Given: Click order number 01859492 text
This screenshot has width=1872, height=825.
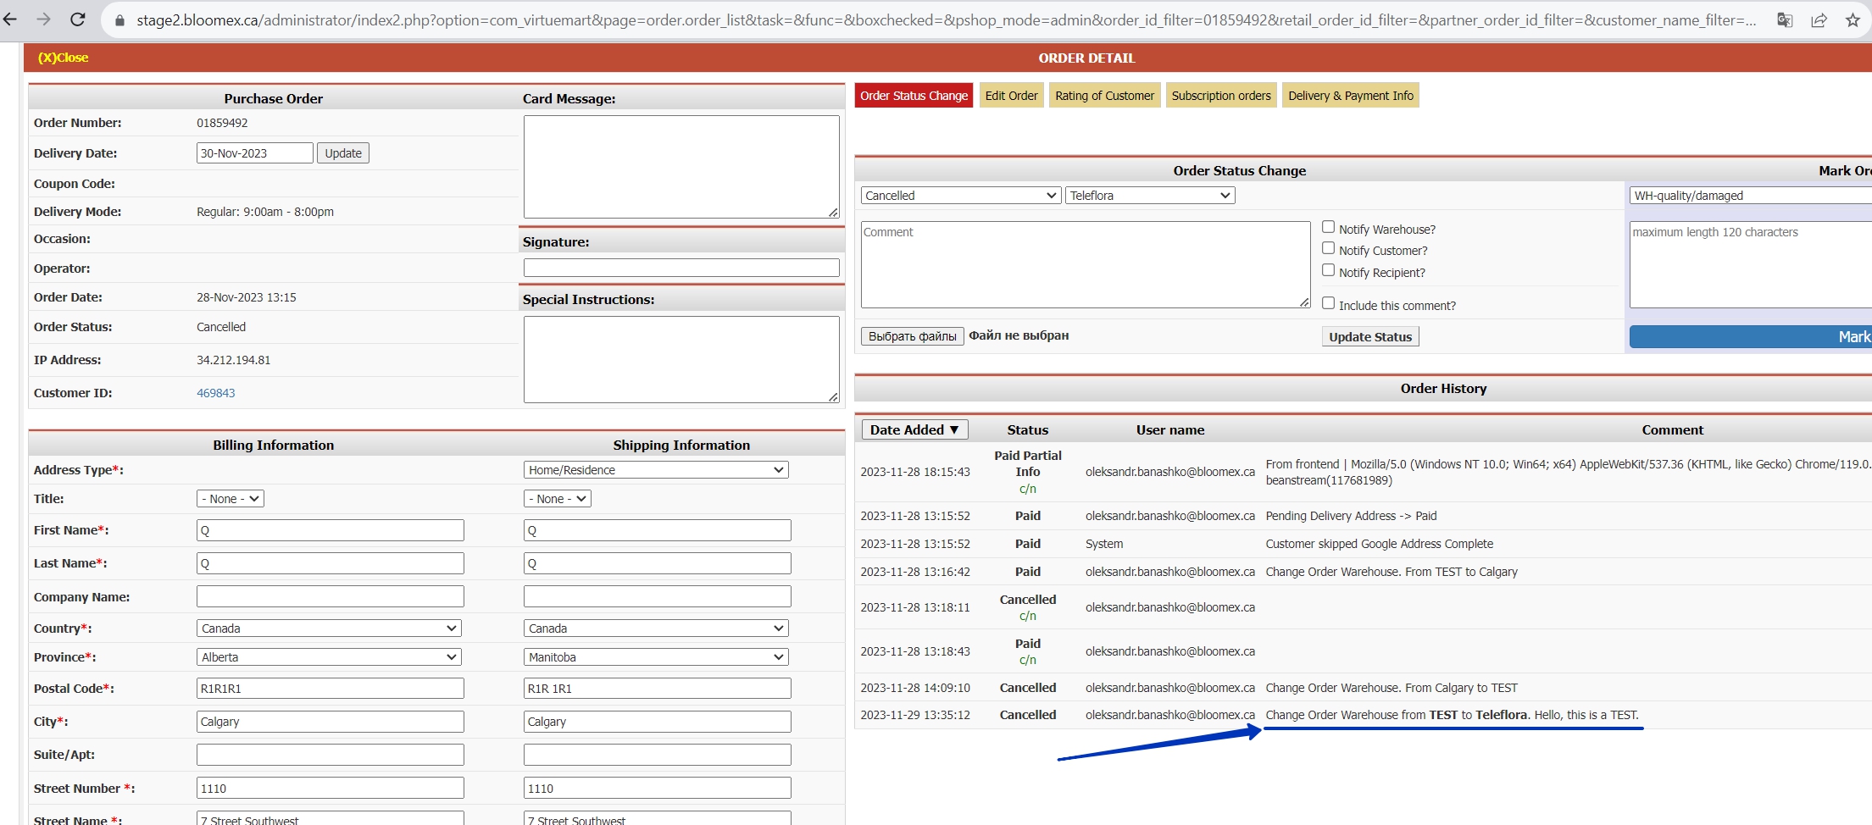Looking at the screenshot, I should [222, 123].
